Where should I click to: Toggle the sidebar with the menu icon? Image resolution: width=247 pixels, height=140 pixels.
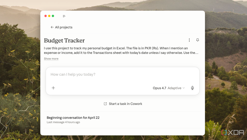tap(64, 16)
